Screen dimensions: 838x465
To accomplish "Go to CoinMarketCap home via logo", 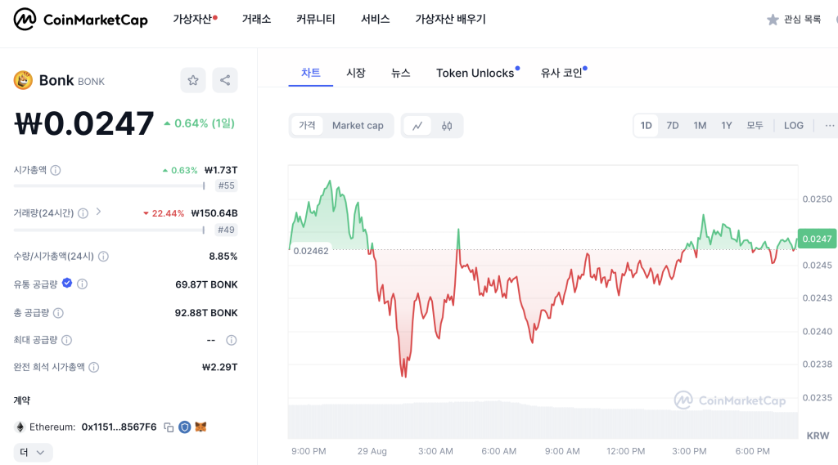I will pyautogui.click(x=80, y=20).
